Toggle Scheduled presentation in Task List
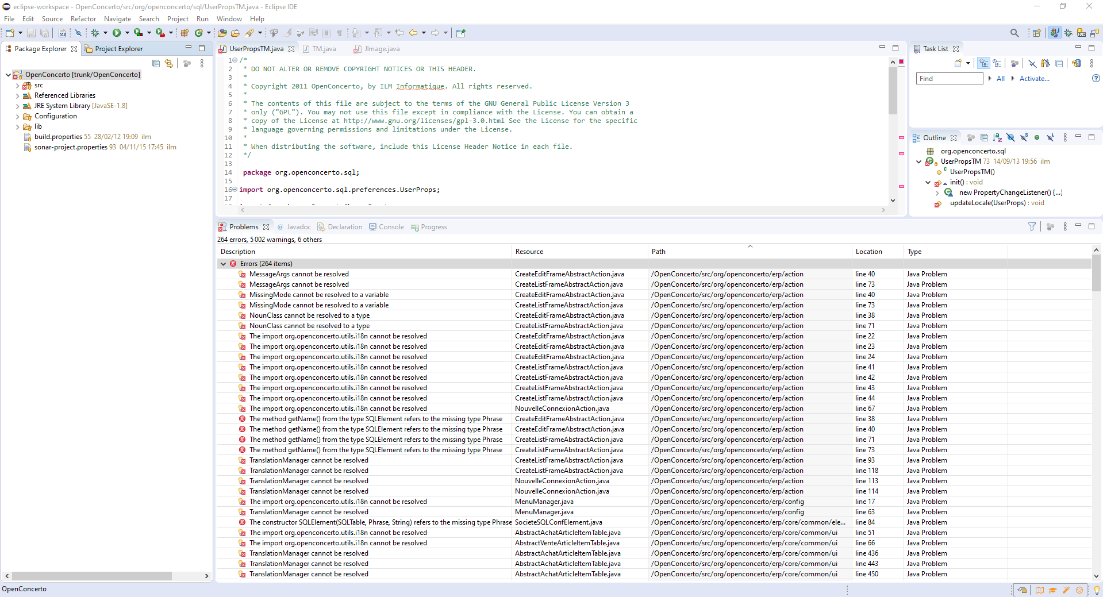The width and height of the screenshot is (1103, 597). (x=997, y=63)
